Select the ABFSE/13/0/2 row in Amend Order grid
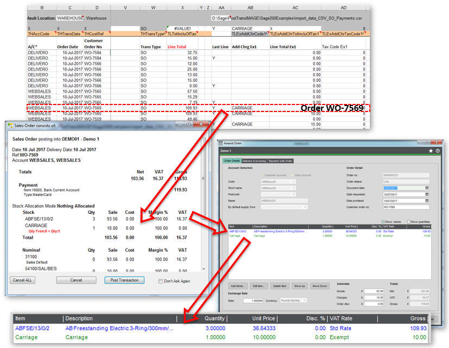The width and height of the screenshot is (449, 348). click(330, 232)
